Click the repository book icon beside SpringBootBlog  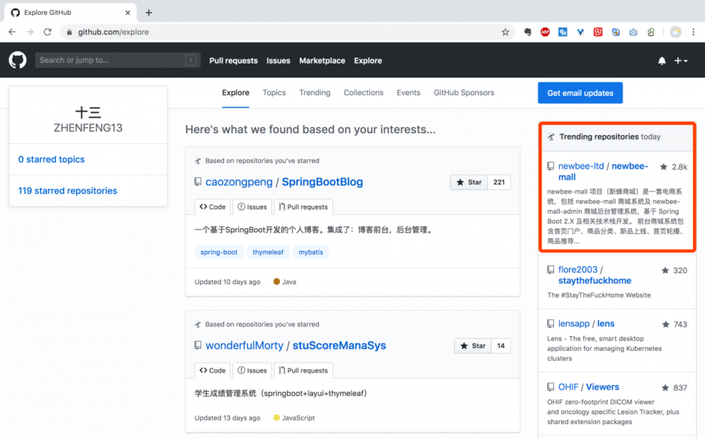point(198,182)
